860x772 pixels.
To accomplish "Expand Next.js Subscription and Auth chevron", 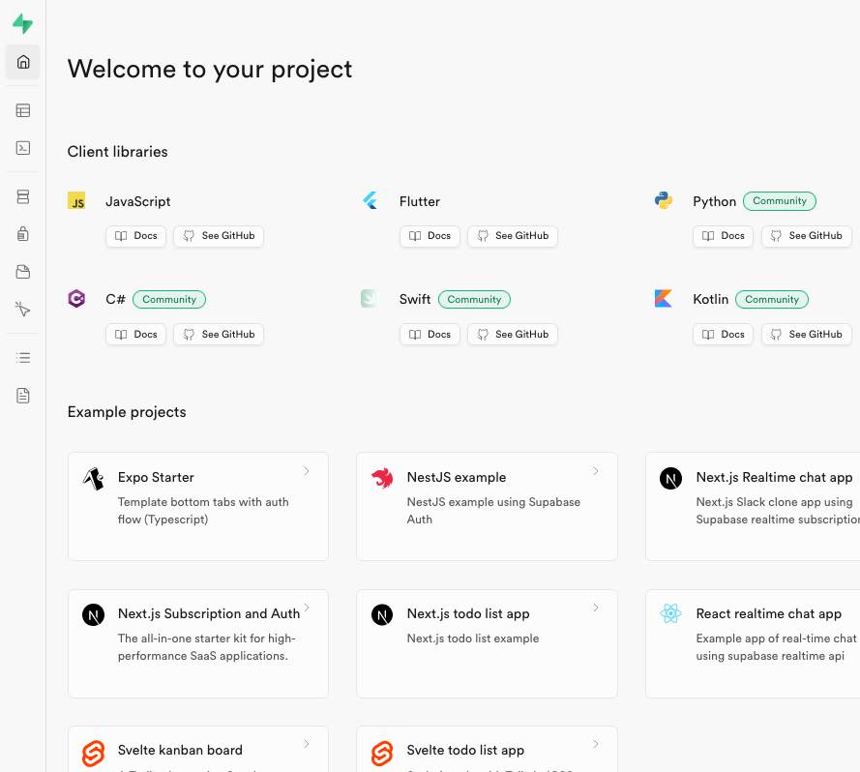I will (307, 608).
